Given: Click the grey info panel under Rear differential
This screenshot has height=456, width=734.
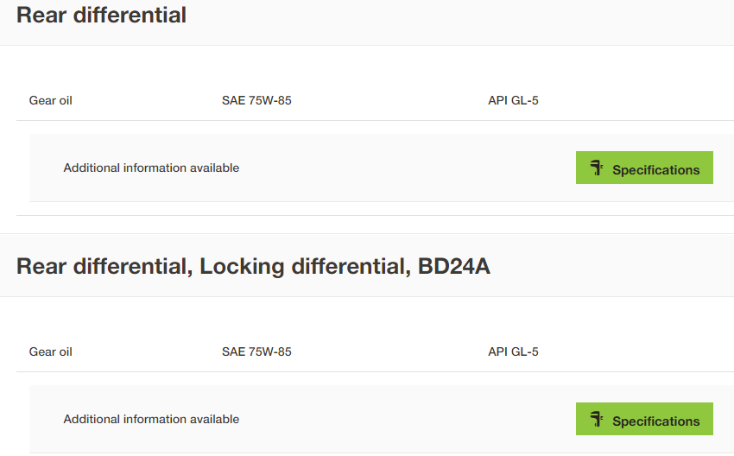Looking at the screenshot, I should click(382, 168).
